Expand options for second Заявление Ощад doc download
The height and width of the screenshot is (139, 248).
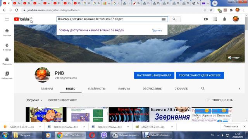128,127
